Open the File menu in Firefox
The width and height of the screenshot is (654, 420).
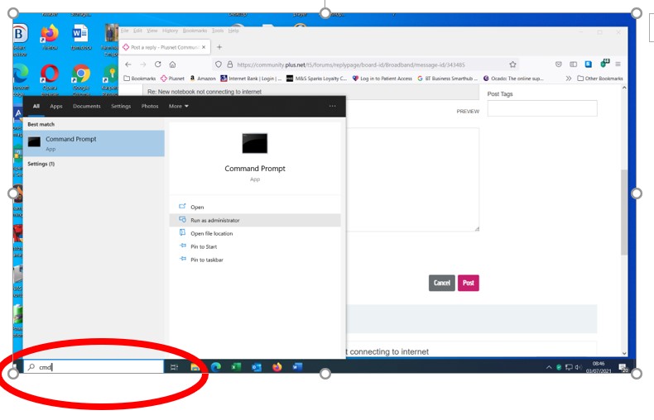coord(125,31)
